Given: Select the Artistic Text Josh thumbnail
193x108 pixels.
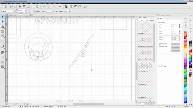Looking at the screenshot, I should 145,66.
